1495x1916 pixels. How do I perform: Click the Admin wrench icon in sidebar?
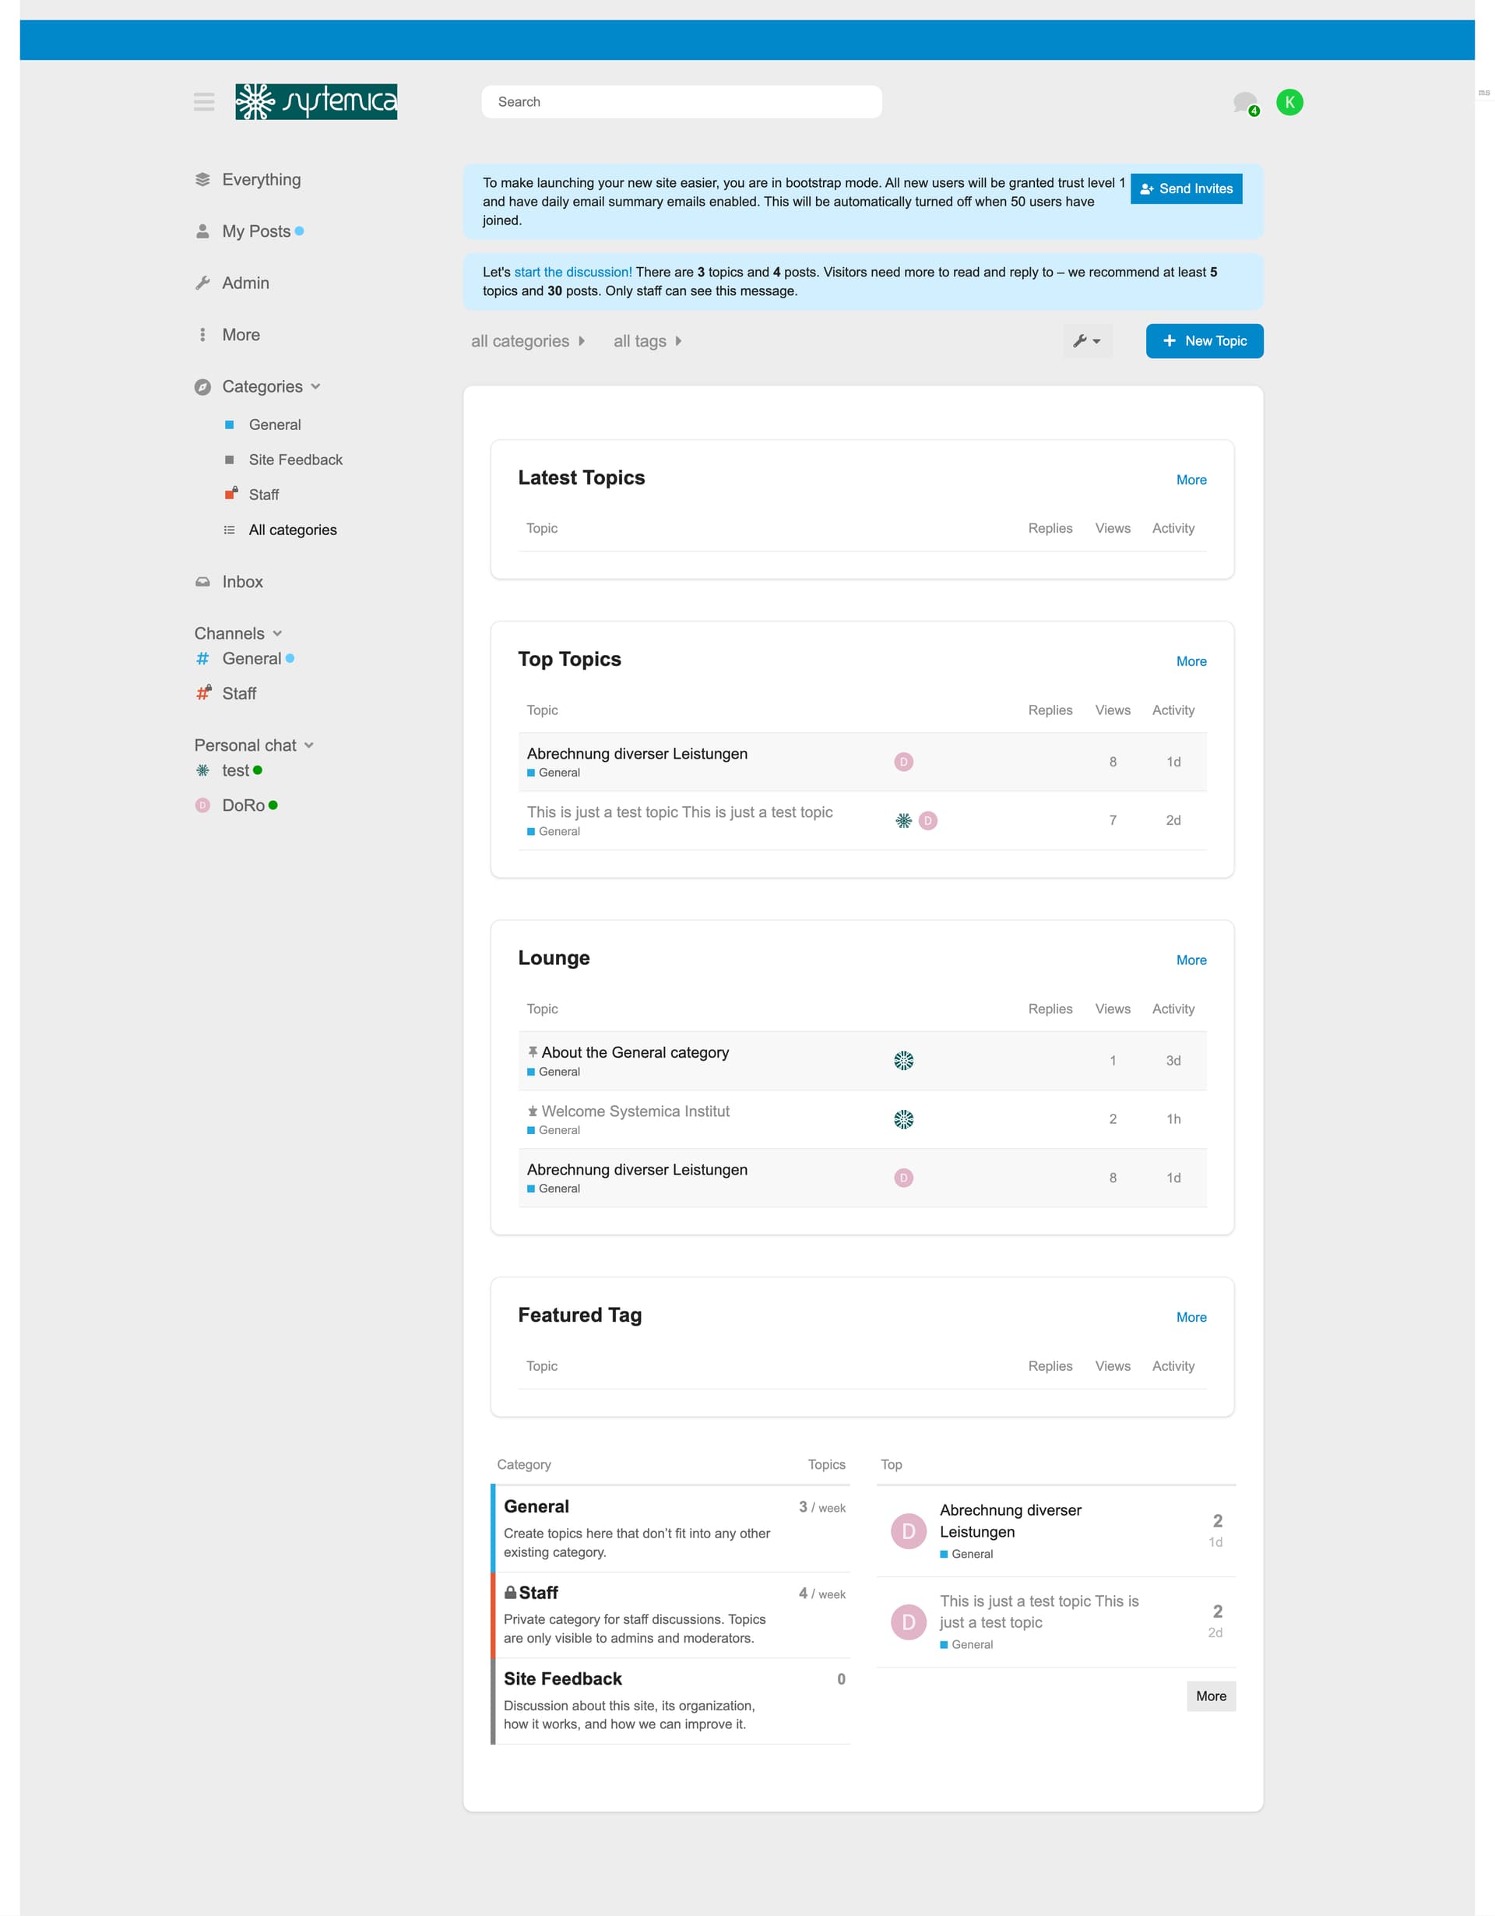point(202,284)
